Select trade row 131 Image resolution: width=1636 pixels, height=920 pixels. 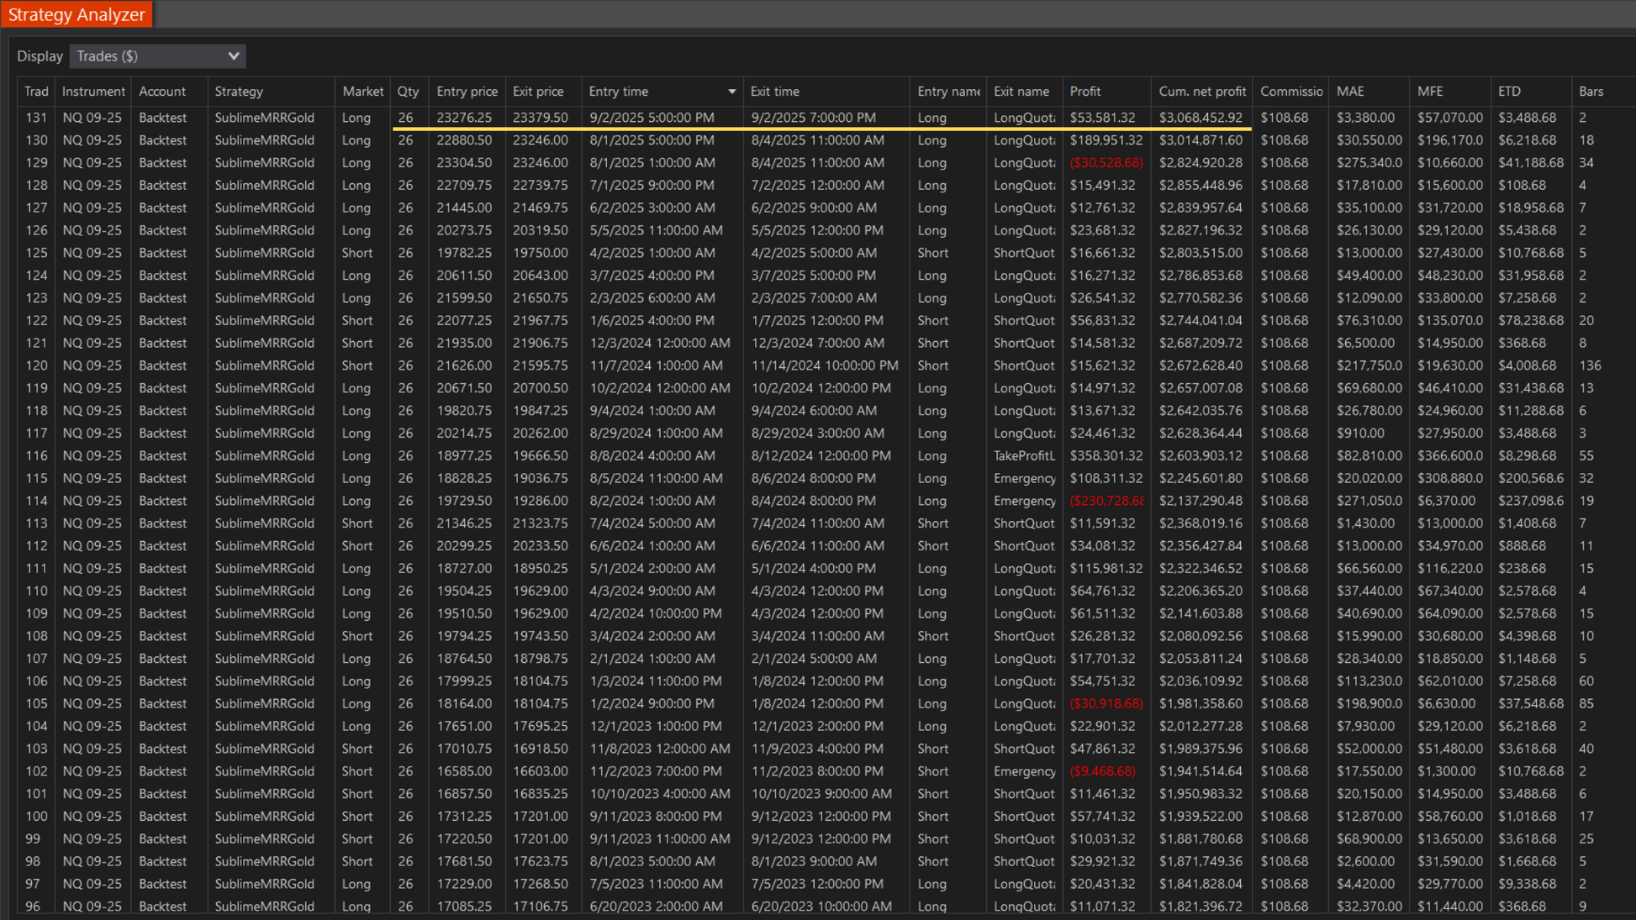36,118
